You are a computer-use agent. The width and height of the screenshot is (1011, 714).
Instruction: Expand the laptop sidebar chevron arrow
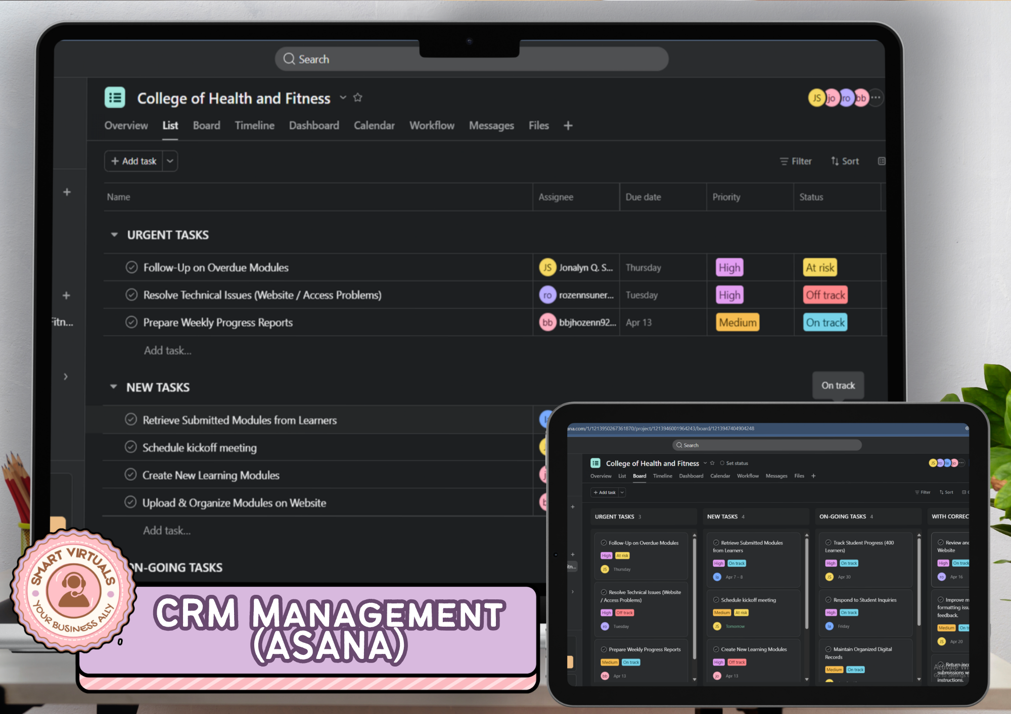tap(66, 377)
